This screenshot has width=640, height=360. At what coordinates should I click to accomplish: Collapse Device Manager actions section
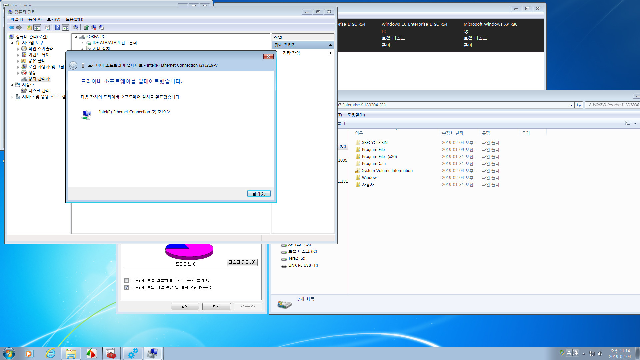330,45
